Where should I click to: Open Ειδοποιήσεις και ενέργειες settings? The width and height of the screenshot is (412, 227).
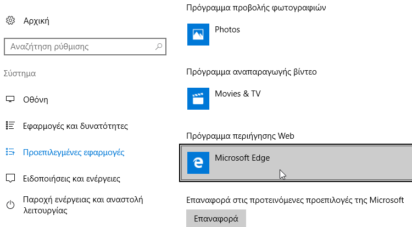pyautogui.click(x=71, y=179)
